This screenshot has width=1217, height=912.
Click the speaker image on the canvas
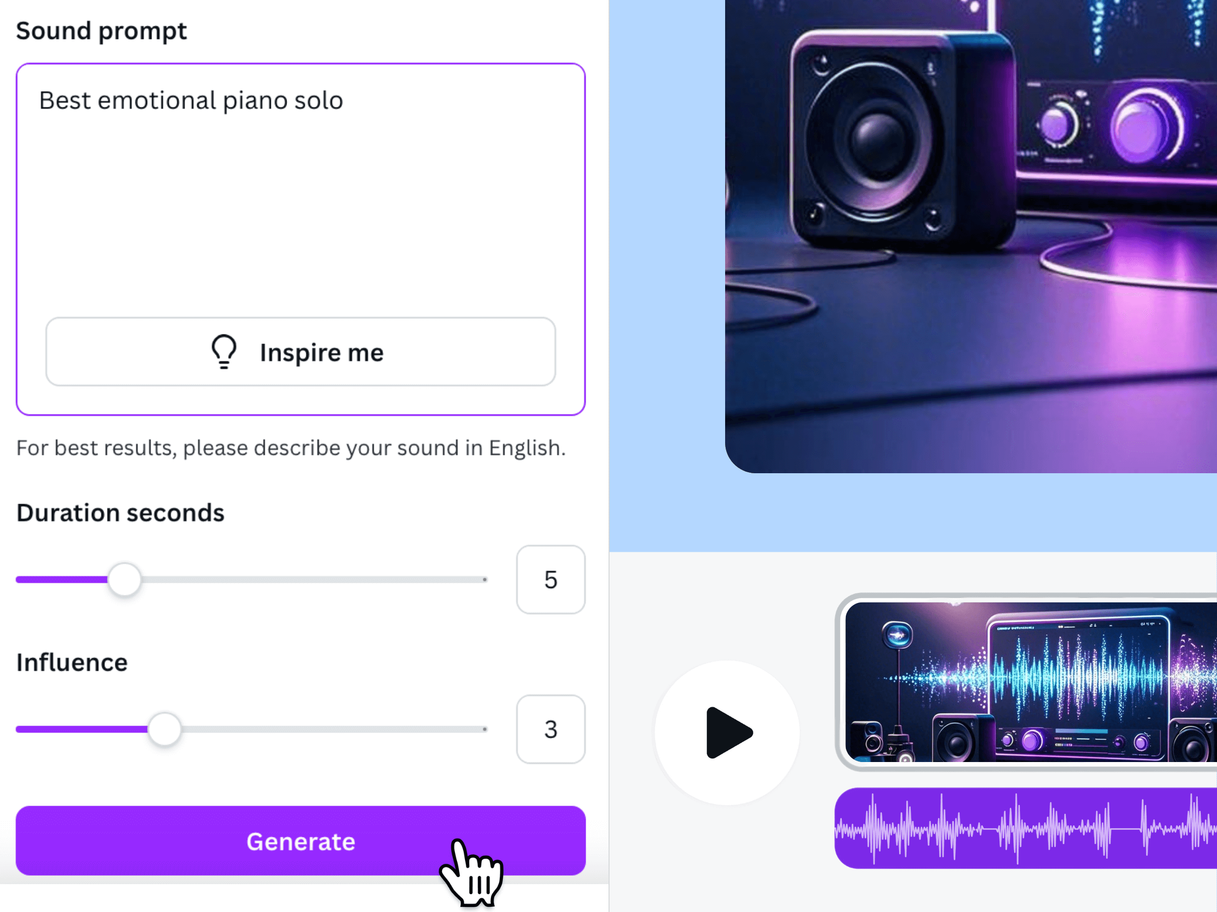tap(971, 237)
